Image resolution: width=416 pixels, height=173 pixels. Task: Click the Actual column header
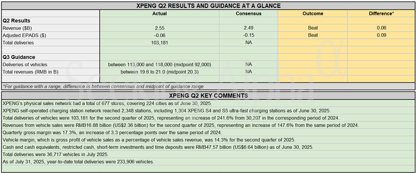pos(159,13)
